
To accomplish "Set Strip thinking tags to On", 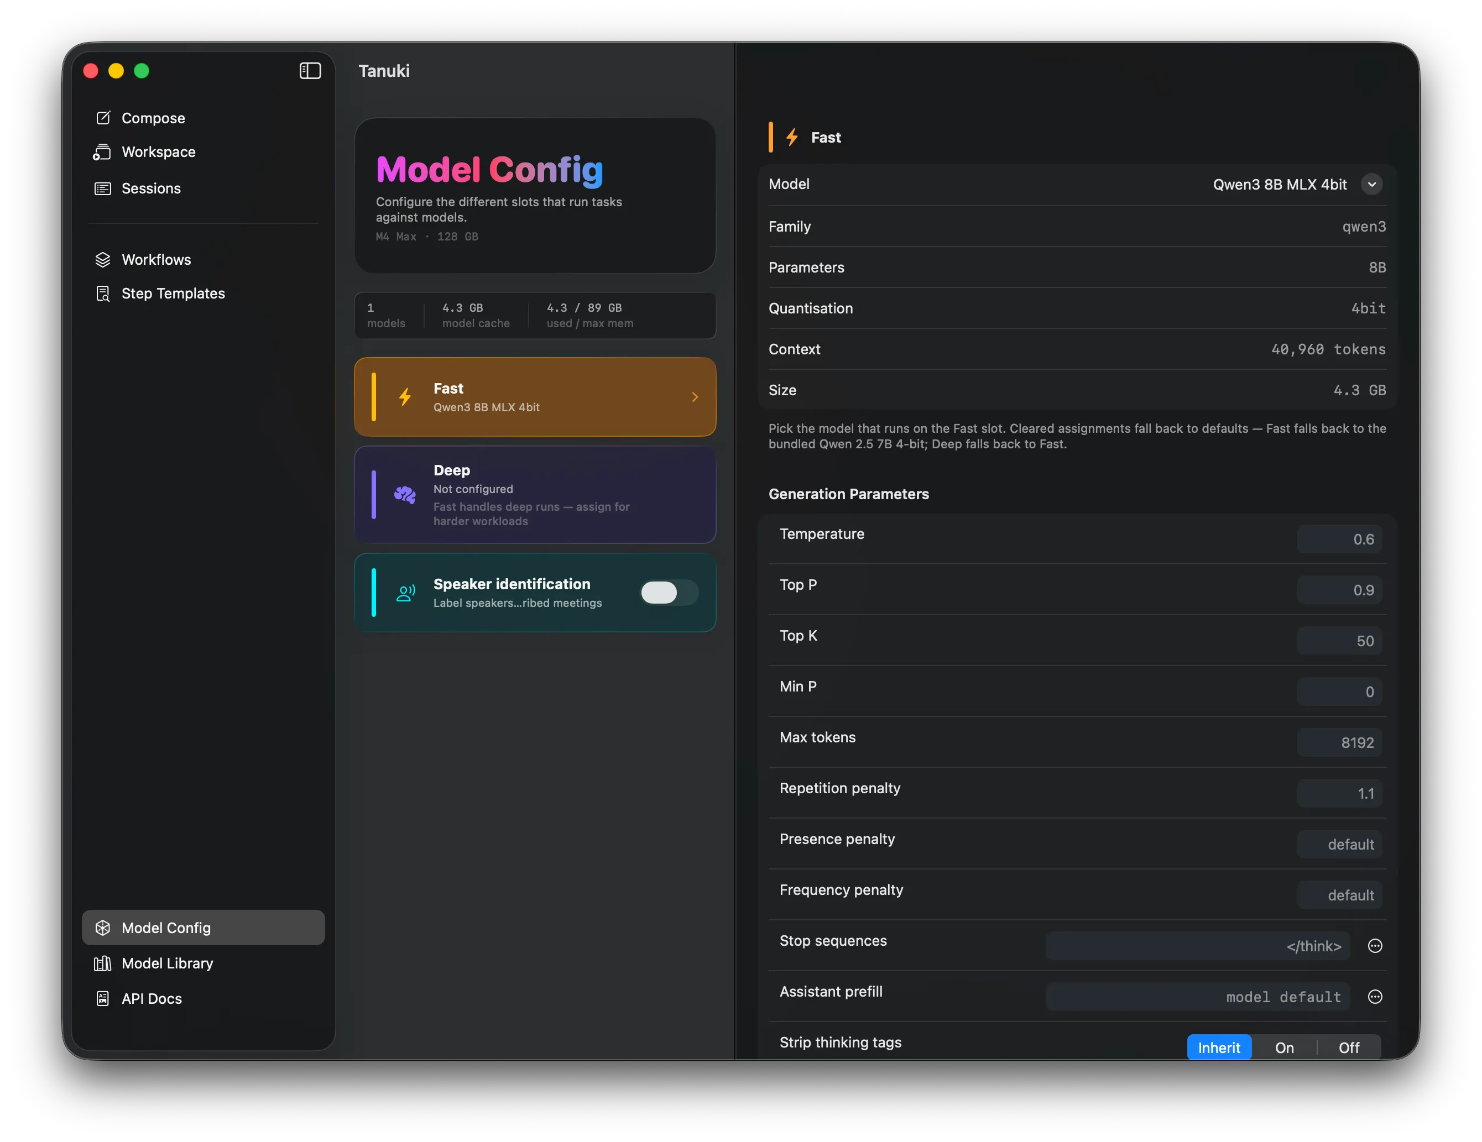I will [1284, 1047].
